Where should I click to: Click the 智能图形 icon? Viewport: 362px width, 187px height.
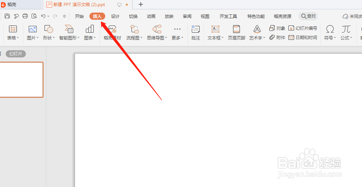[x=69, y=29]
